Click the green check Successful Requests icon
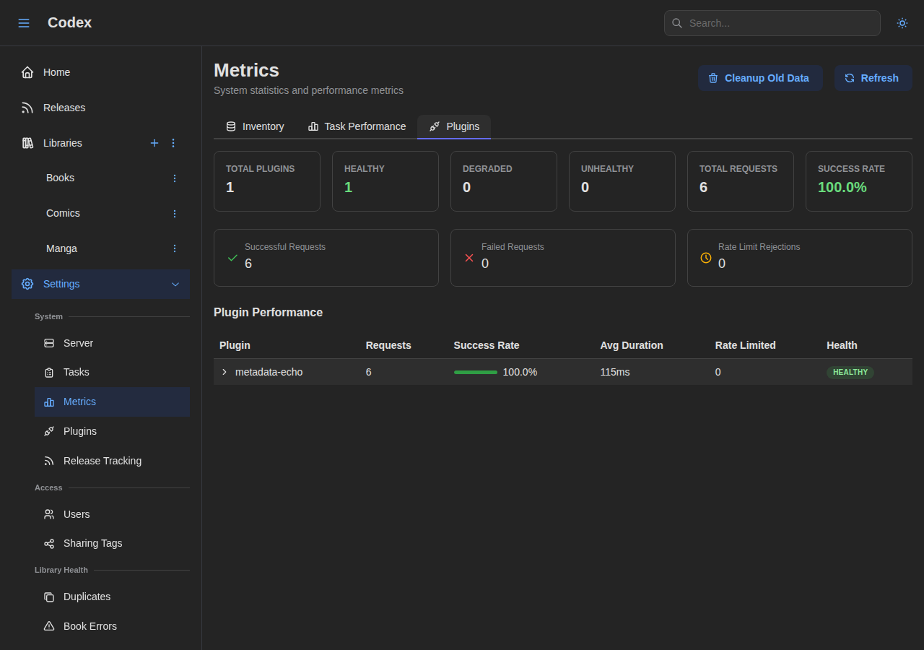 coord(232,258)
